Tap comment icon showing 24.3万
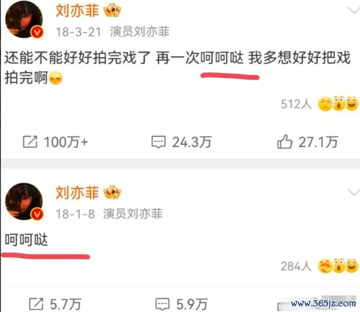Viewport: 360px width, 312px height. pyautogui.click(x=159, y=142)
